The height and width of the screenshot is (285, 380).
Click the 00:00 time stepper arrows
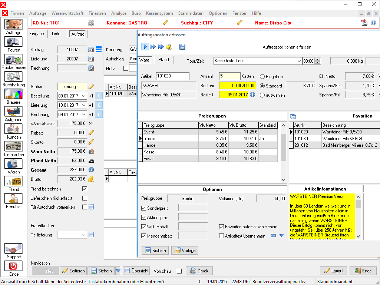pyautogui.click(x=317, y=61)
